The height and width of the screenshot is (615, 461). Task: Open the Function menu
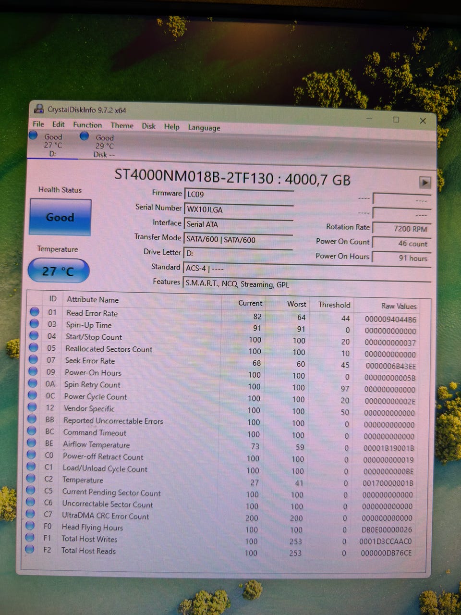[87, 125]
